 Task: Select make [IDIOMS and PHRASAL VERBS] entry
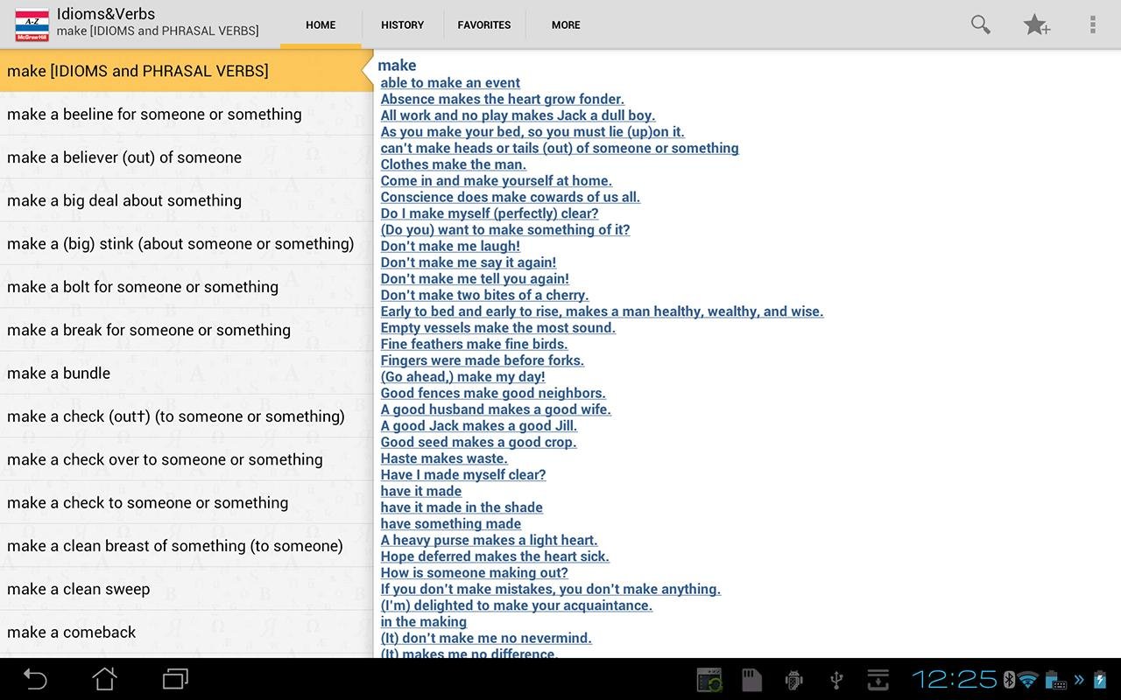coord(187,71)
